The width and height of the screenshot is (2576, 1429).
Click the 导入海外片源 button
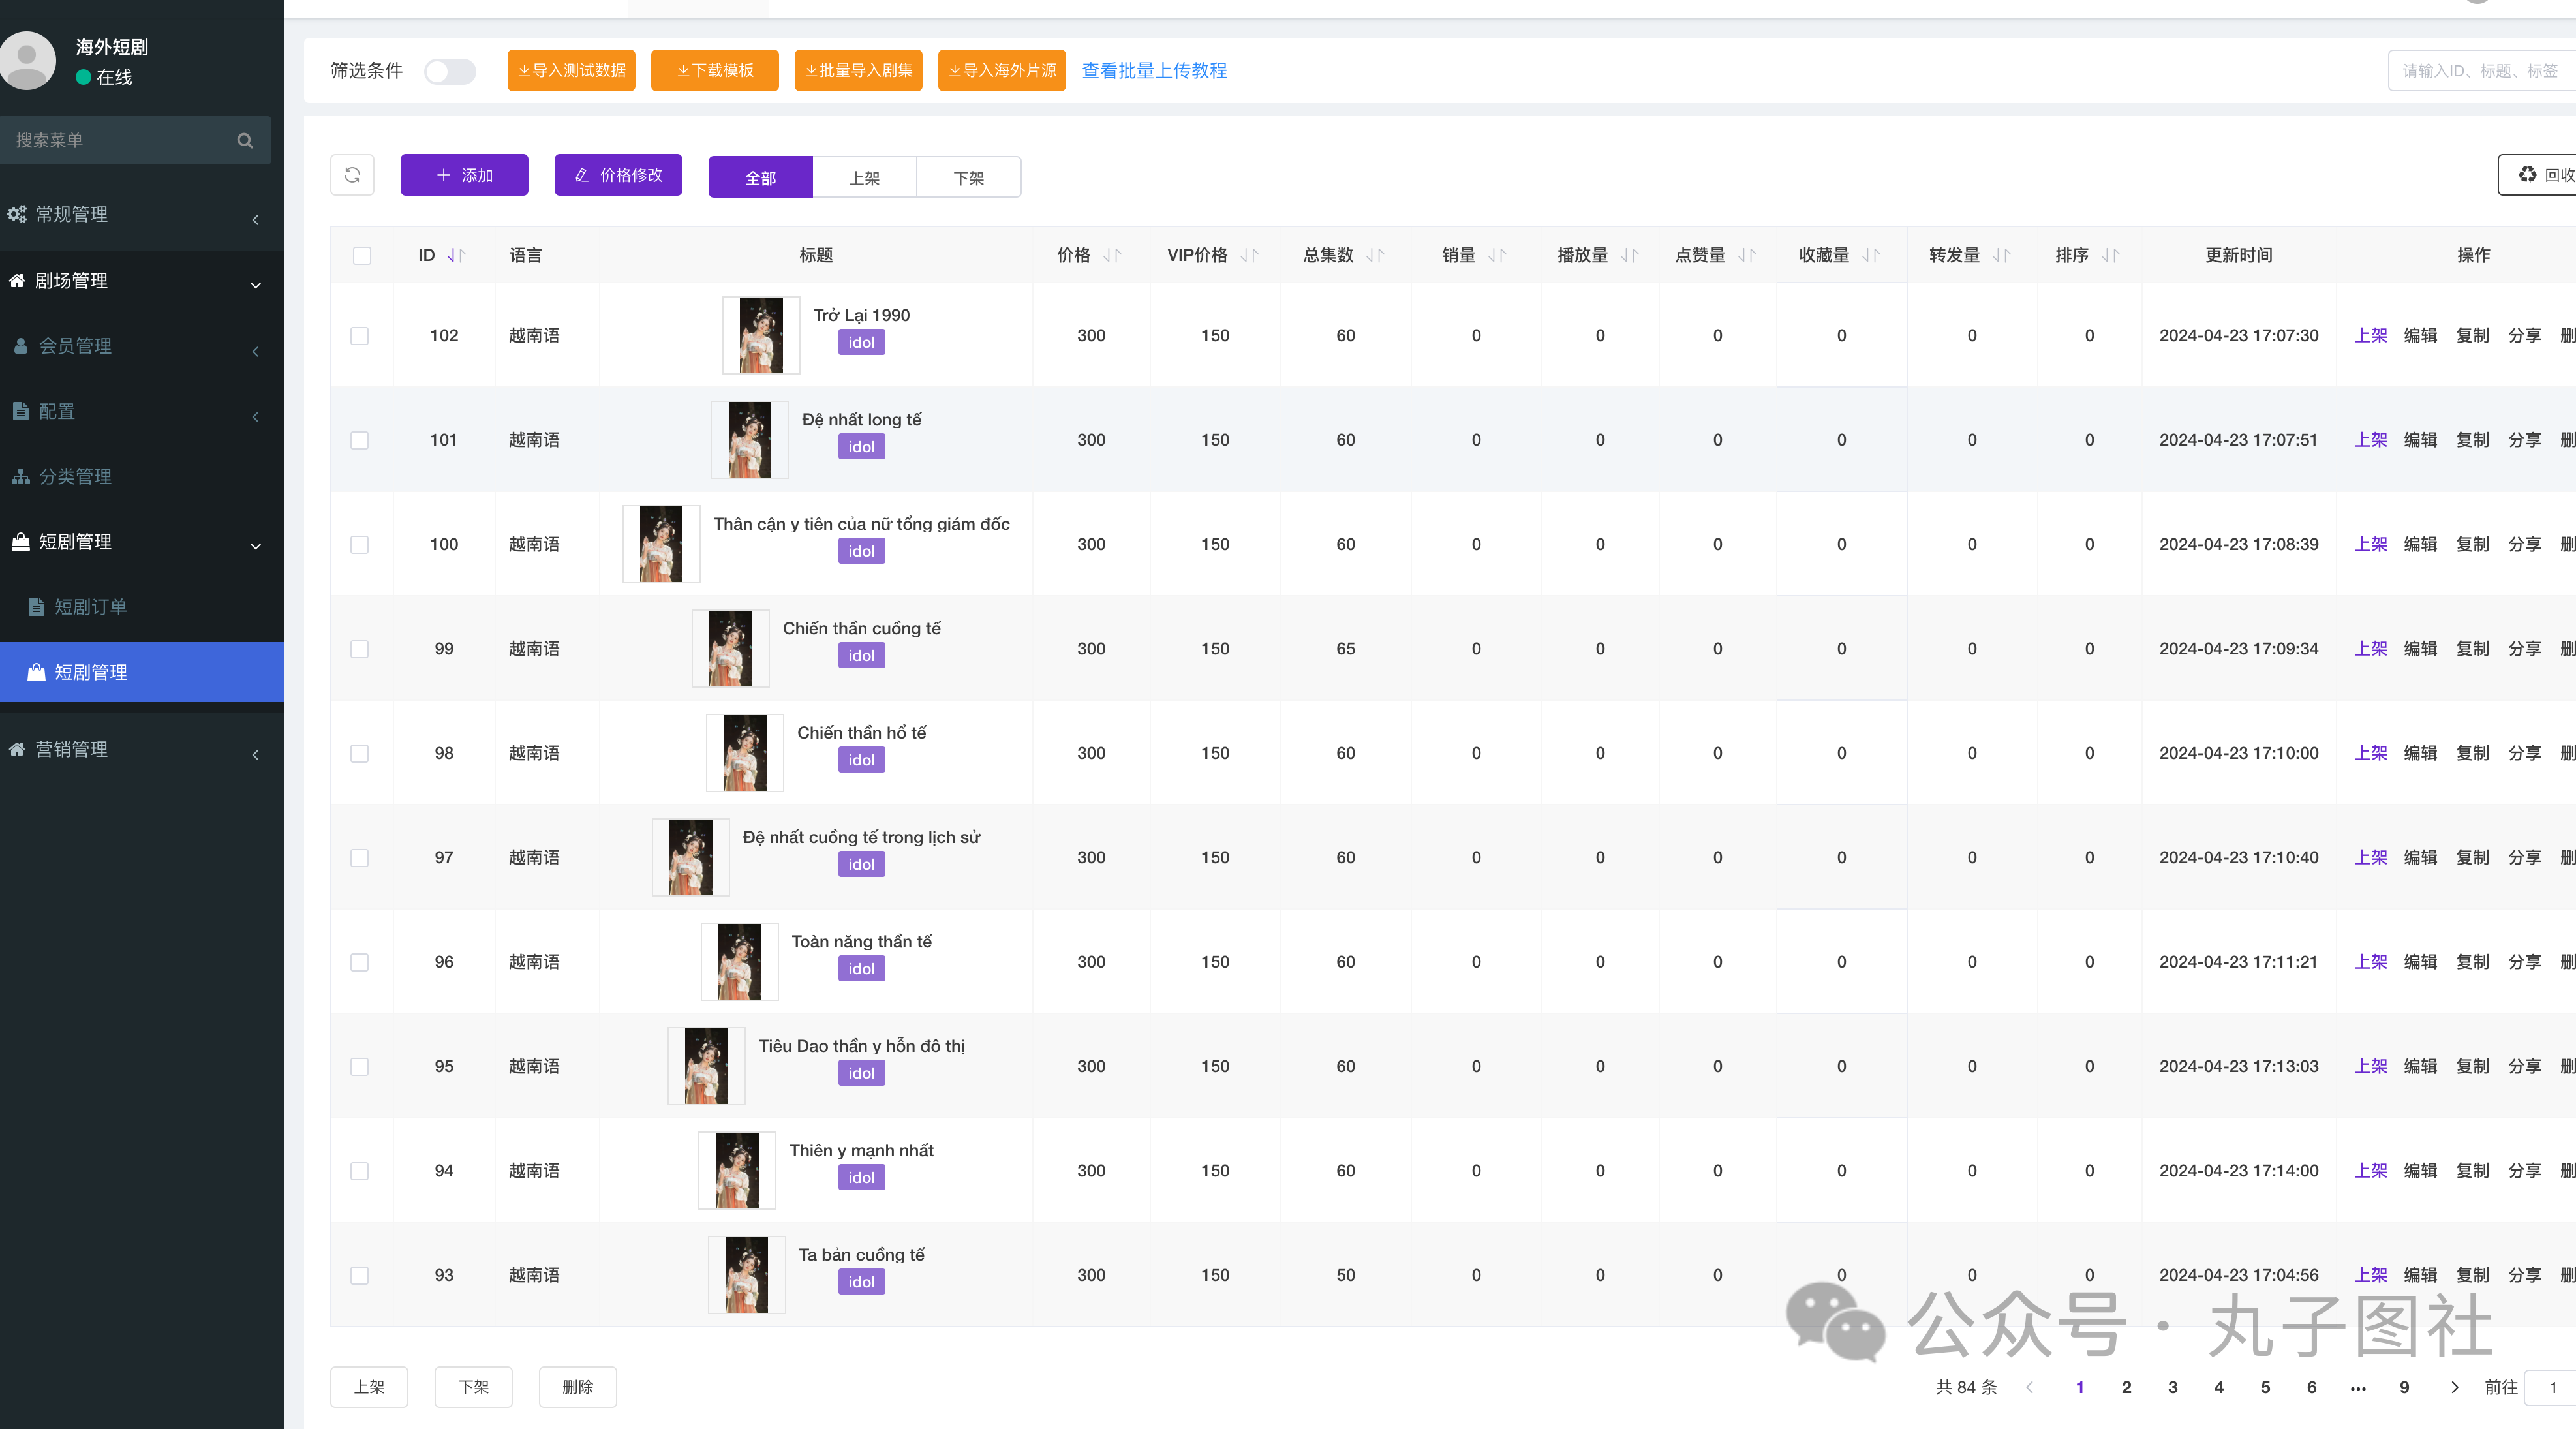click(1001, 71)
